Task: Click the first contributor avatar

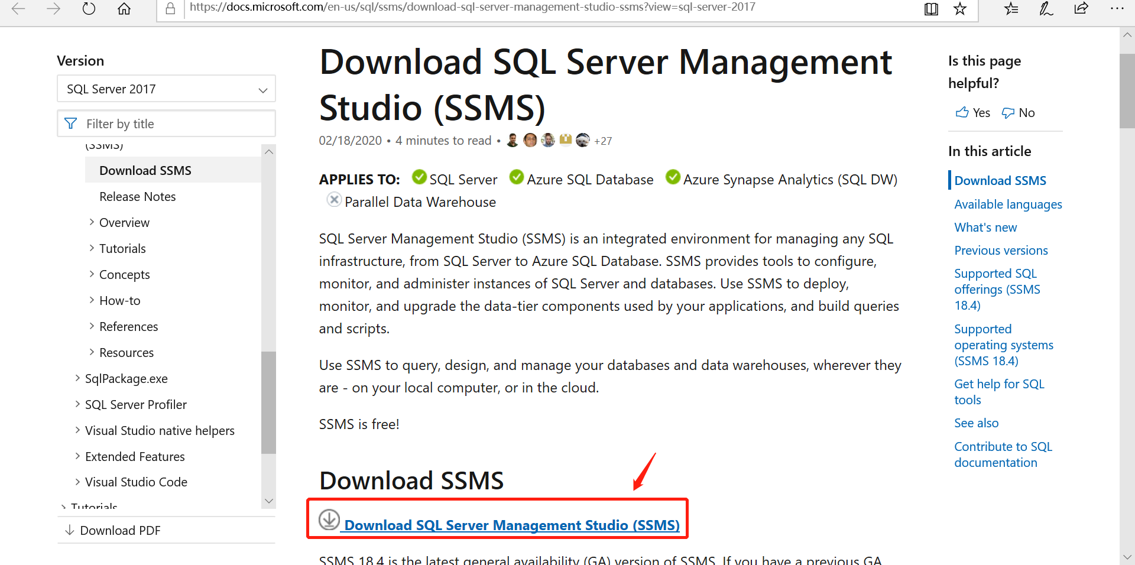Action: click(513, 140)
